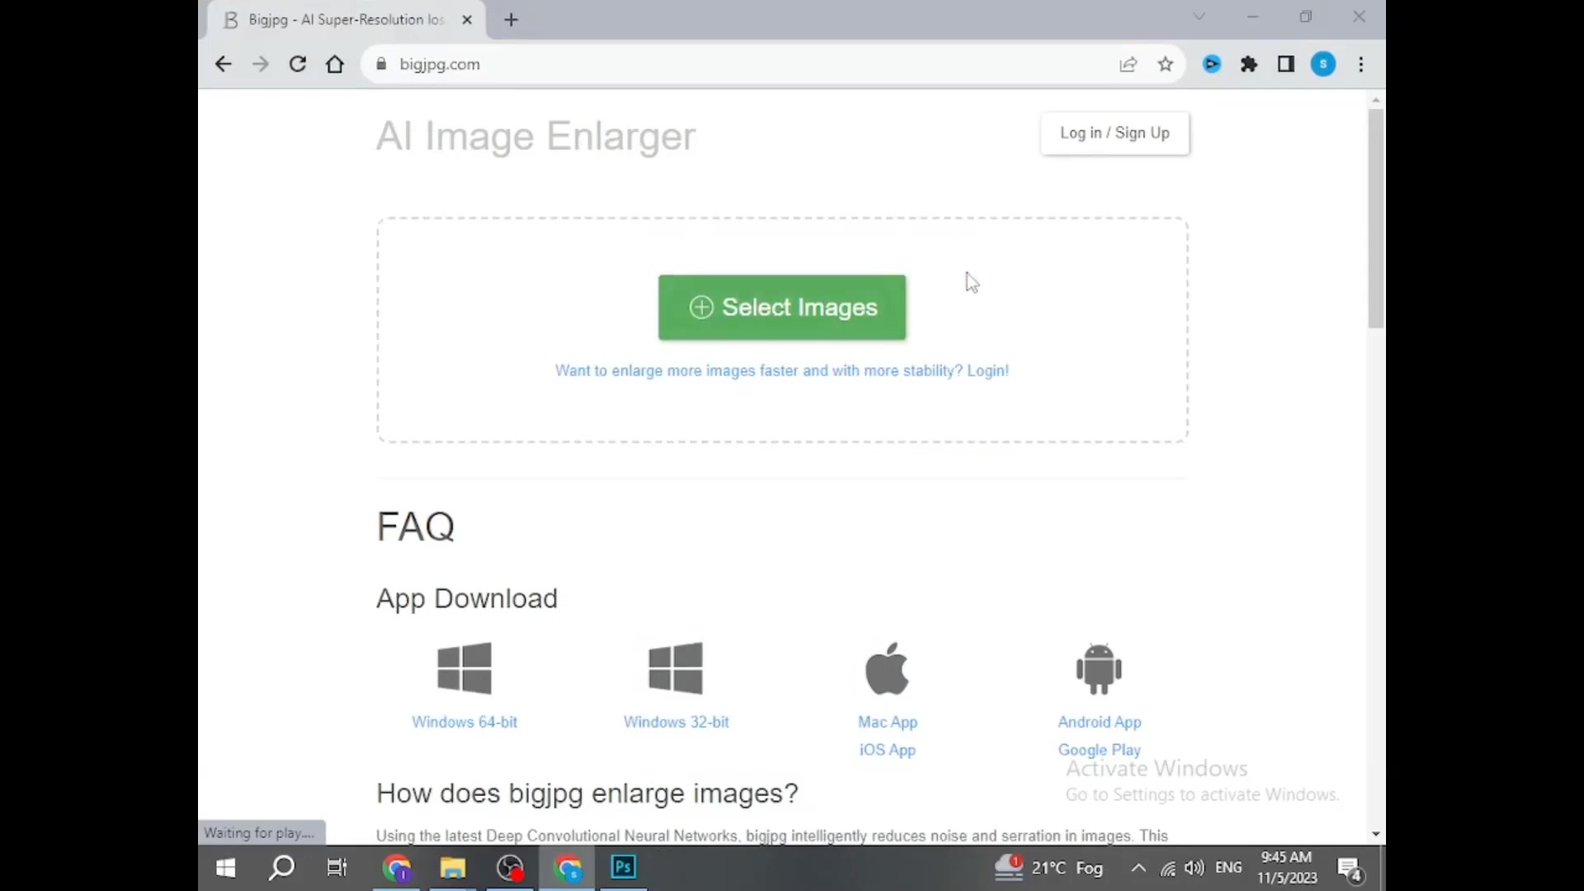
Task: Open the first Chrome taskbar icon
Action: [397, 868]
